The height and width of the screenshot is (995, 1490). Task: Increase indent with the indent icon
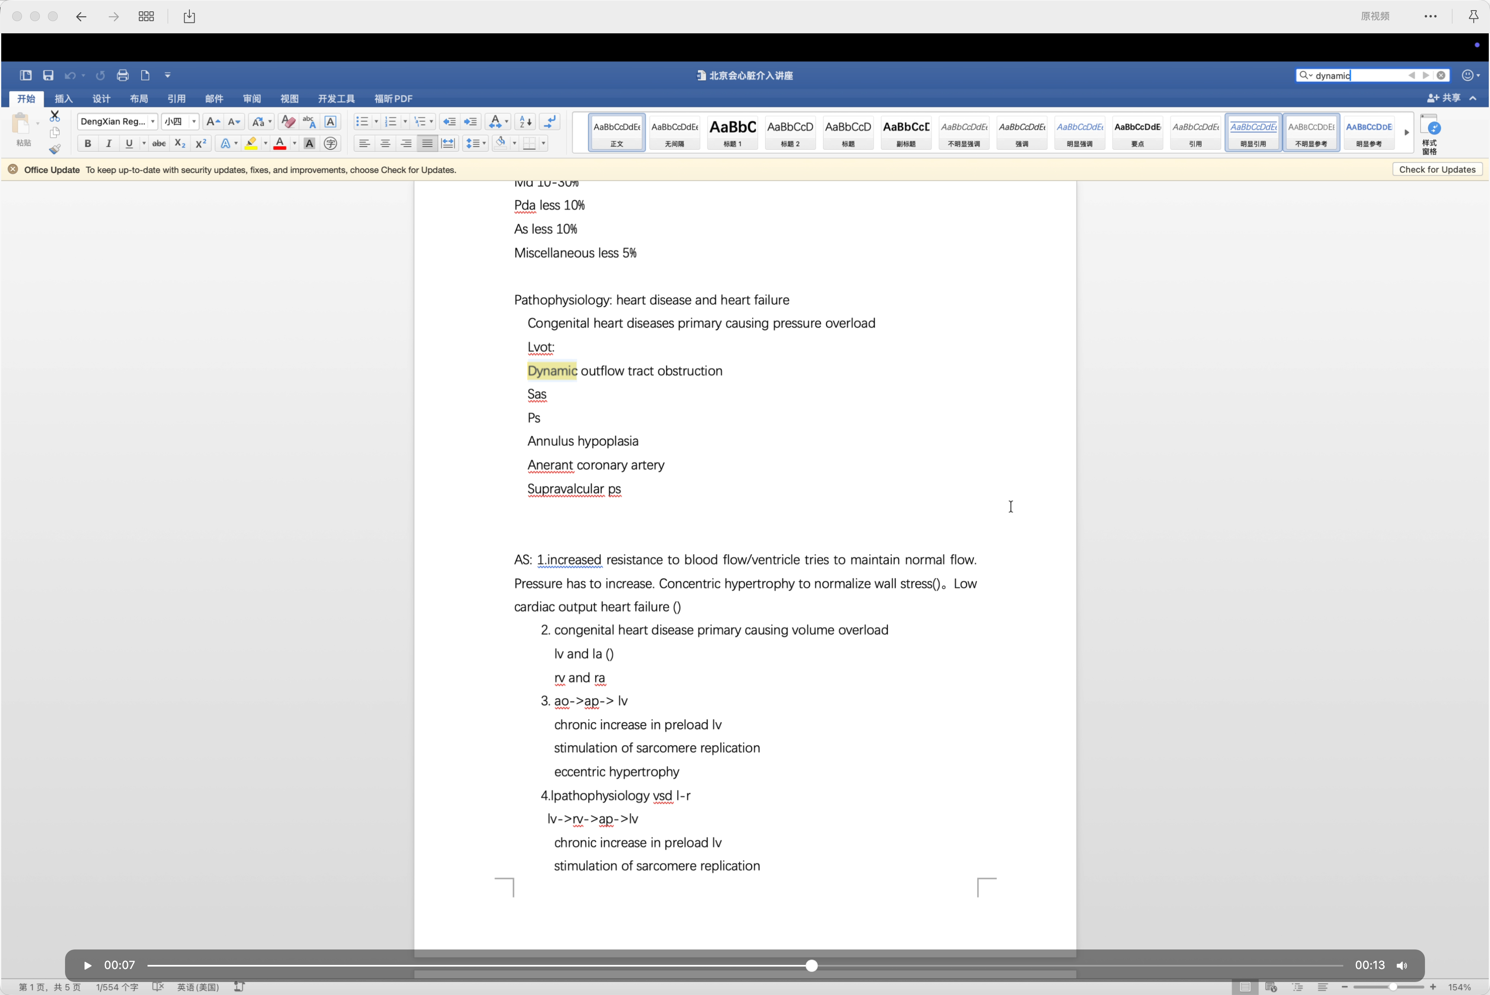click(471, 122)
